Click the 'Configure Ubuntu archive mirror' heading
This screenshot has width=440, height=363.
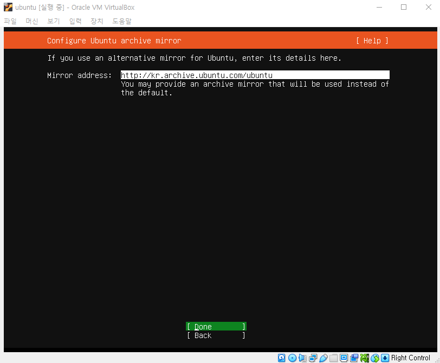point(114,41)
